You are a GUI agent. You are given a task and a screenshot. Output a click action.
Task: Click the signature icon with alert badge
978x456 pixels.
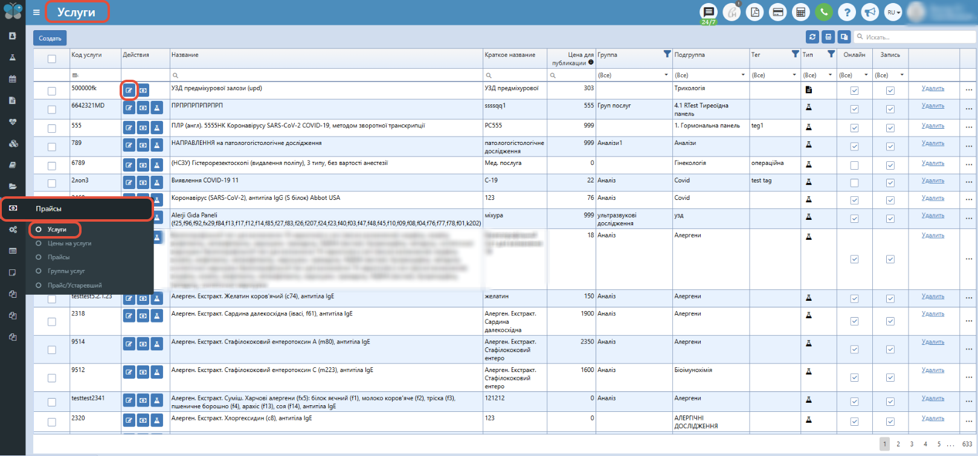(732, 12)
